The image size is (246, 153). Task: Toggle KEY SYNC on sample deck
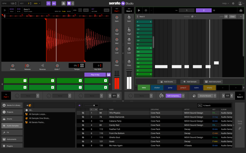pyautogui.click(x=107, y=10)
